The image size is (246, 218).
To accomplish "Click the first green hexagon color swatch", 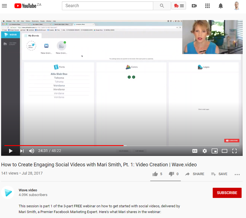I will tap(129, 77).
